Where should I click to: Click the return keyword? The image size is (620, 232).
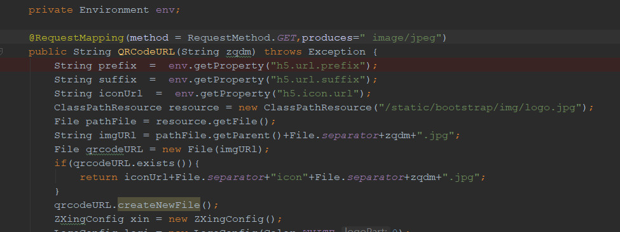click(x=99, y=177)
